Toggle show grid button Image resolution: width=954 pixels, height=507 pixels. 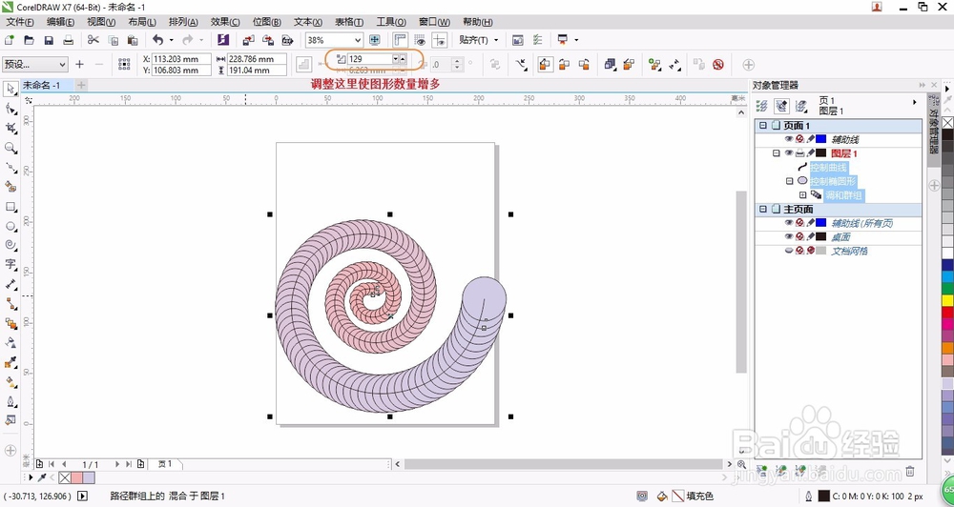click(x=420, y=40)
